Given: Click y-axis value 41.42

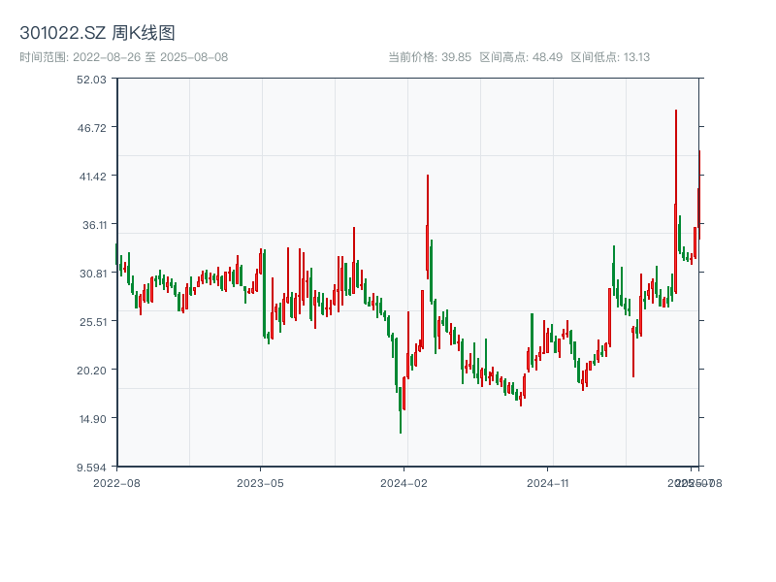Looking at the screenshot, I should tap(92, 177).
